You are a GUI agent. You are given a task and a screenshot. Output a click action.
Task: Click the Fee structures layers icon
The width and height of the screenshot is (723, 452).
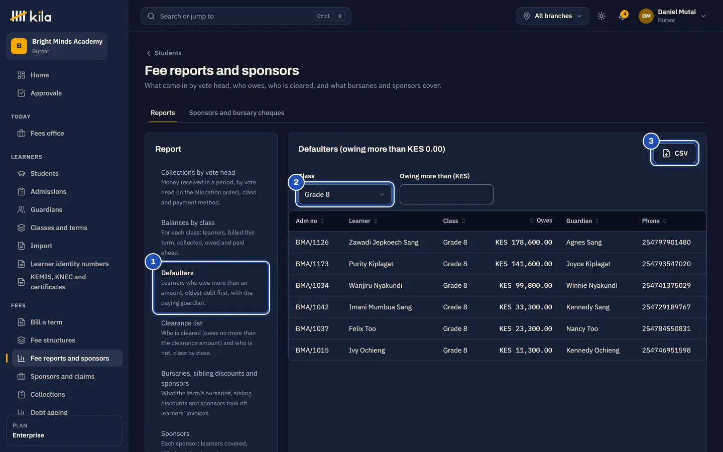[21, 340]
